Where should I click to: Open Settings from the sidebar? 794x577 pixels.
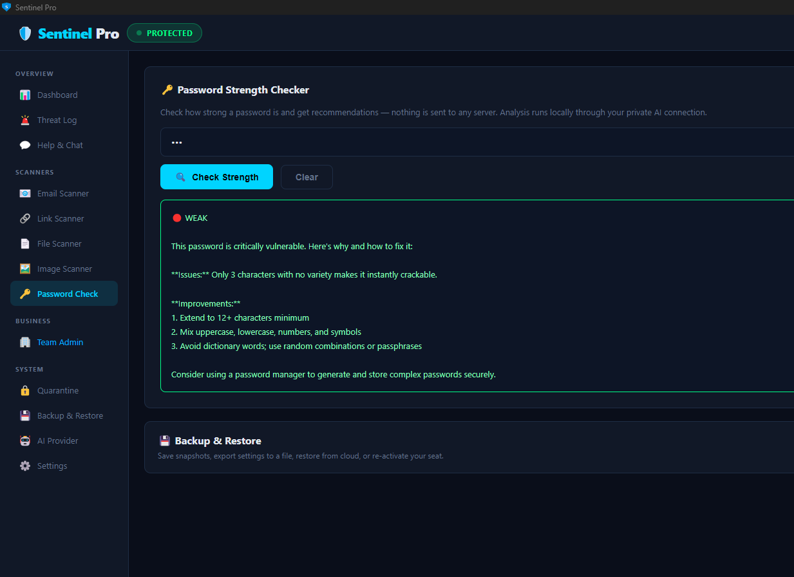coord(64,466)
